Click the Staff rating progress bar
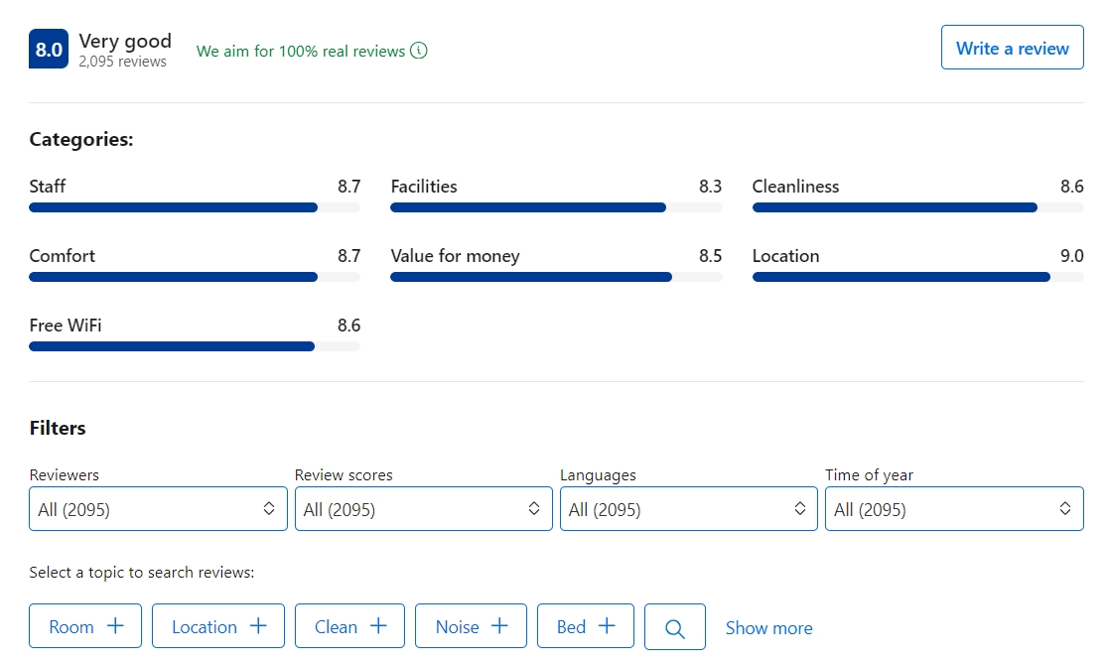Screen dimensions: 1106x659 pos(195,207)
